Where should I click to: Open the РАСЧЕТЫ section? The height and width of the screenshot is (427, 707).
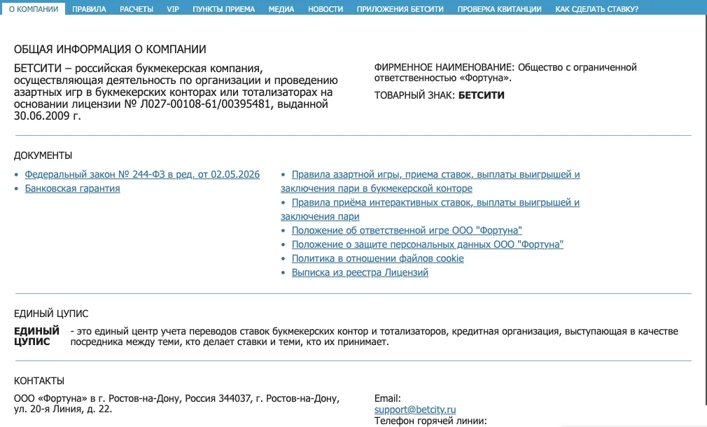coord(136,8)
